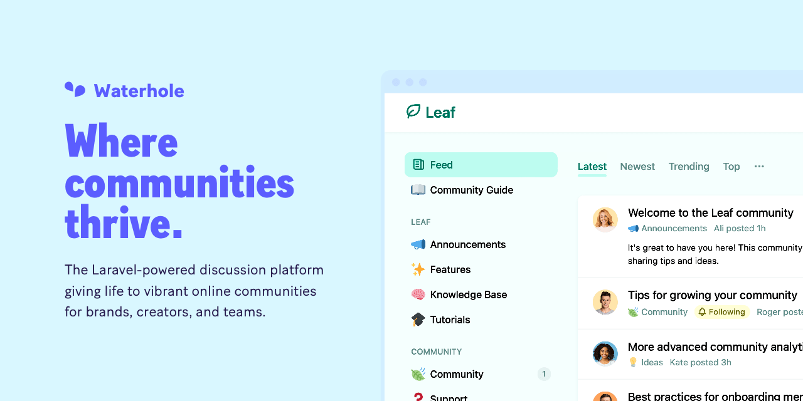Open the Feed sidebar item

coord(481,165)
